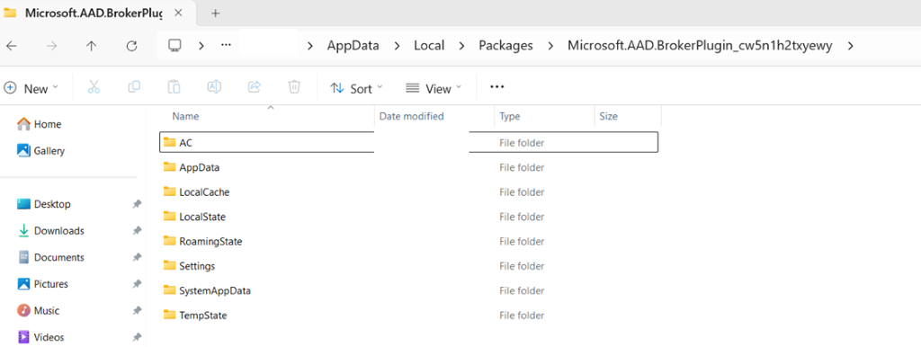Click AppData in the address bar
The width and height of the screenshot is (921, 347).
353,46
